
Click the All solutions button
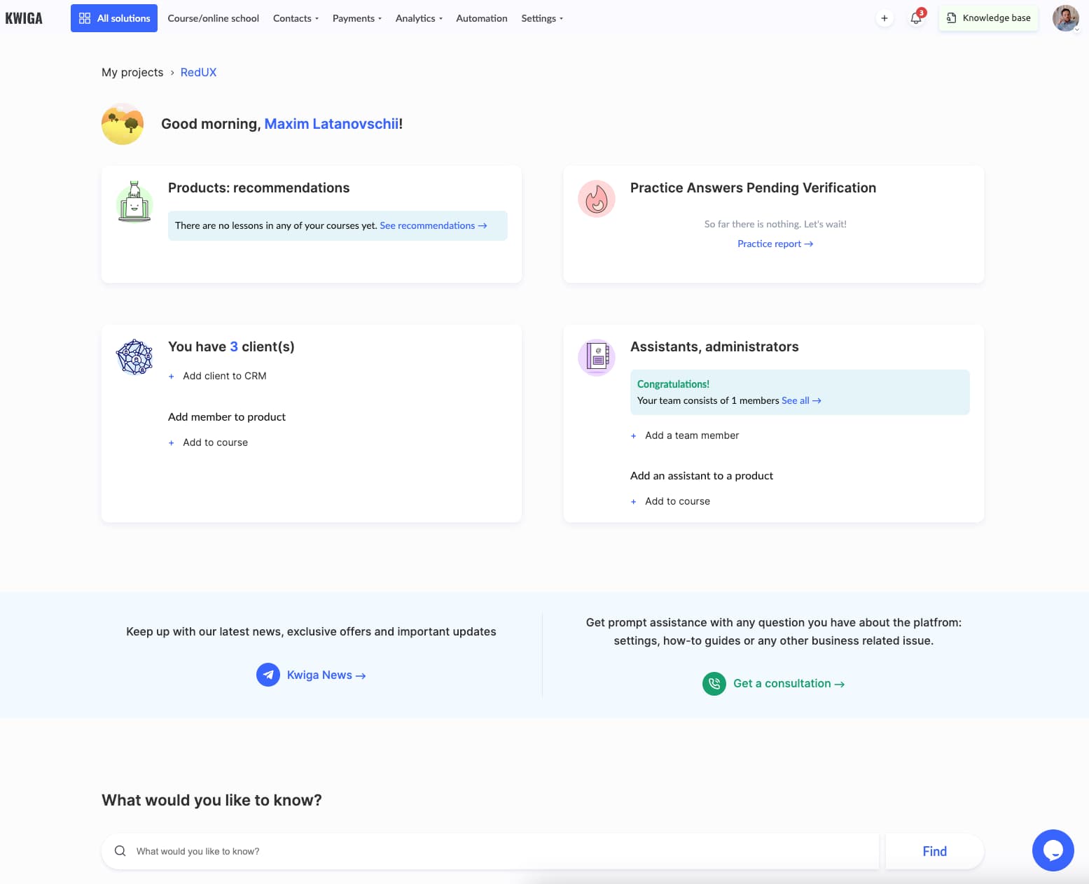click(114, 18)
